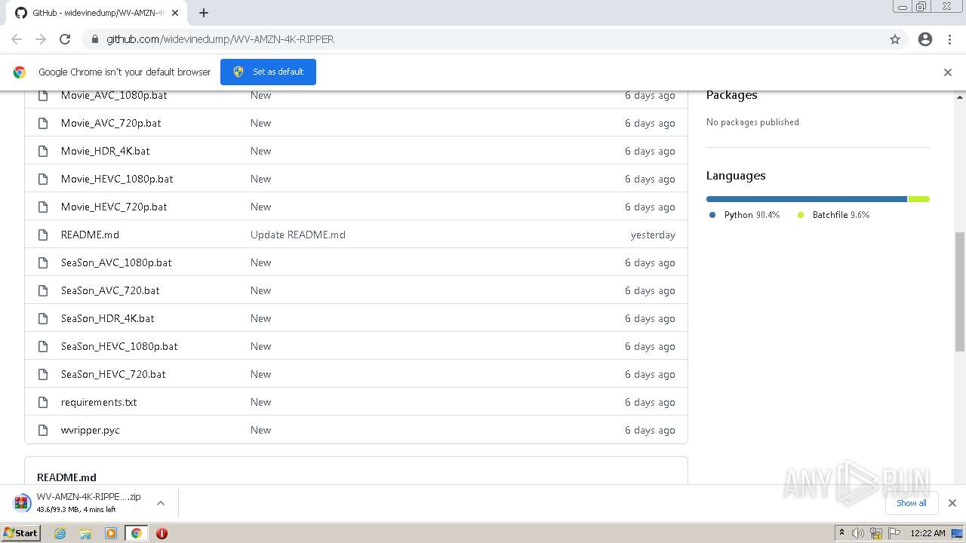Click green Batchfile segment of language bar
966x543 pixels.
pyautogui.click(x=918, y=199)
